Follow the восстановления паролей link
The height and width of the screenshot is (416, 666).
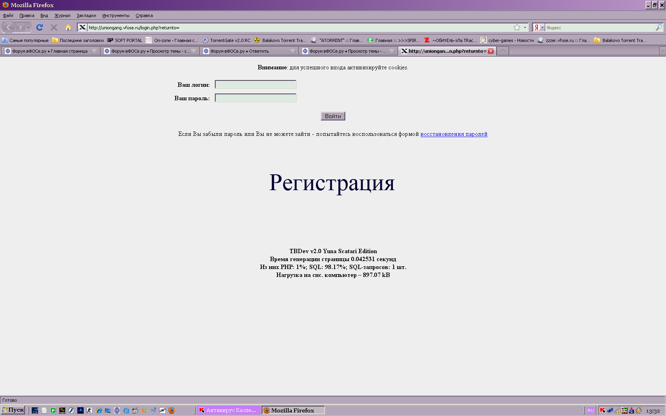click(454, 134)
